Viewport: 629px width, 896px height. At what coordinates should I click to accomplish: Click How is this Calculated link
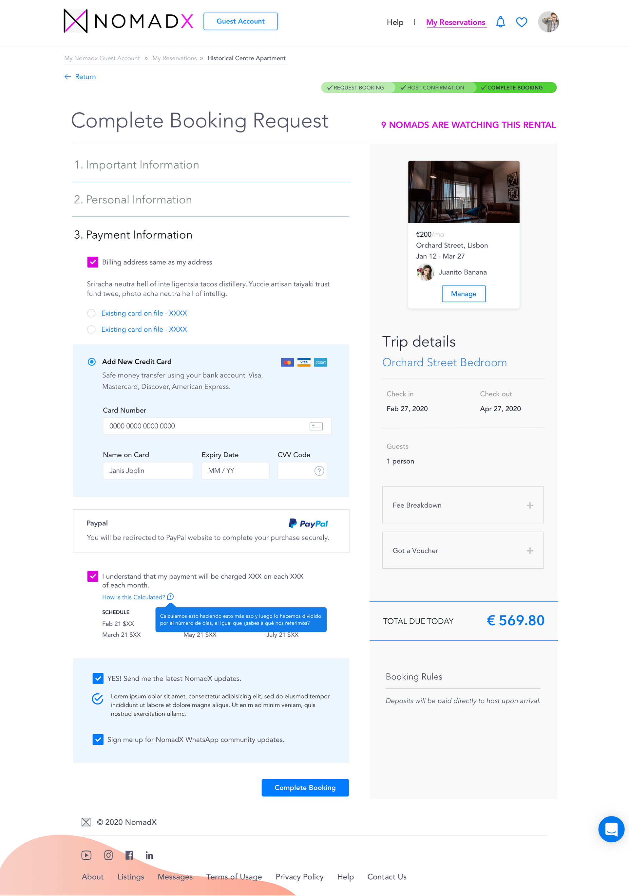point(134,597)
